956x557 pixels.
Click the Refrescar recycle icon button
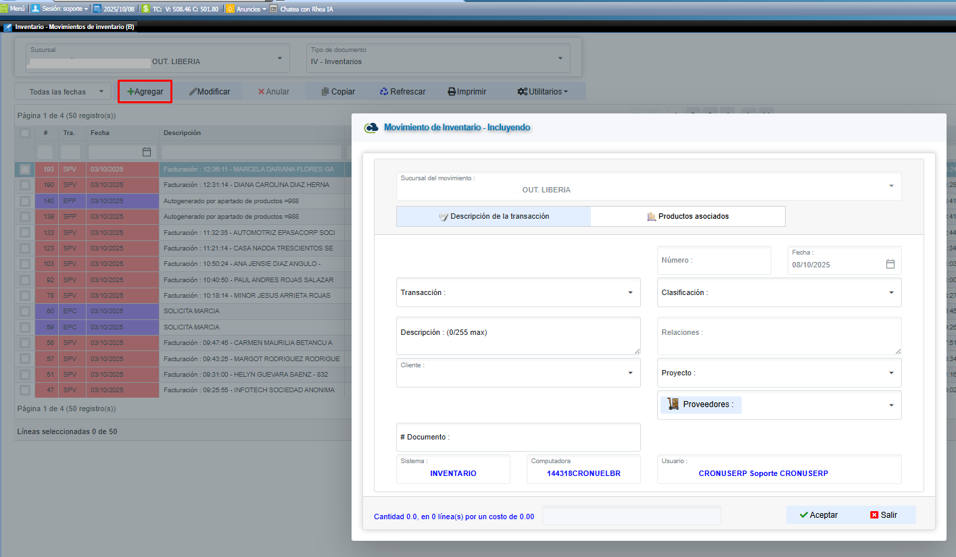[x=402, y=91]
